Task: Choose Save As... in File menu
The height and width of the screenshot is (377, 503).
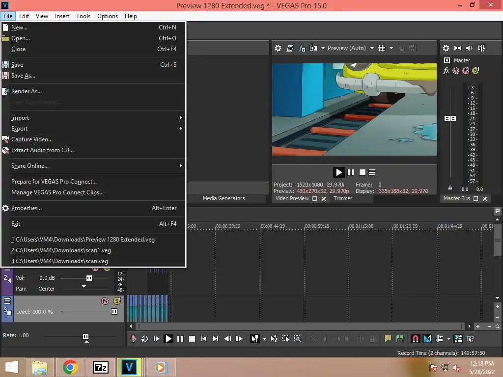Action: (93, 76)
